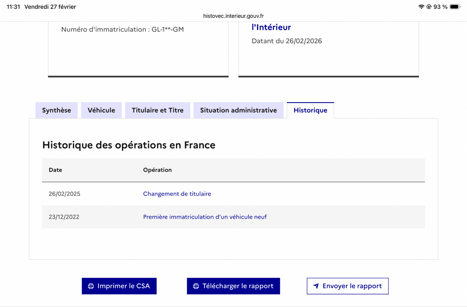467x307 pixels.
Task: Tap the battery icon in status bar
Action: click(455, 7)
